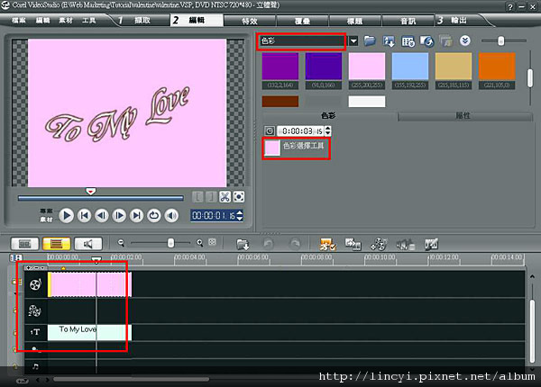This screenshot has width=541, height=387.
Task: Click the overlay track manager reel icon
Action: click(379, 244)
